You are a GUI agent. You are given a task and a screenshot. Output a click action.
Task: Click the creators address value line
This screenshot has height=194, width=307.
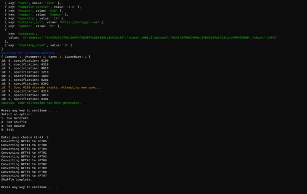pyautogui.click(x=143, y=38)
